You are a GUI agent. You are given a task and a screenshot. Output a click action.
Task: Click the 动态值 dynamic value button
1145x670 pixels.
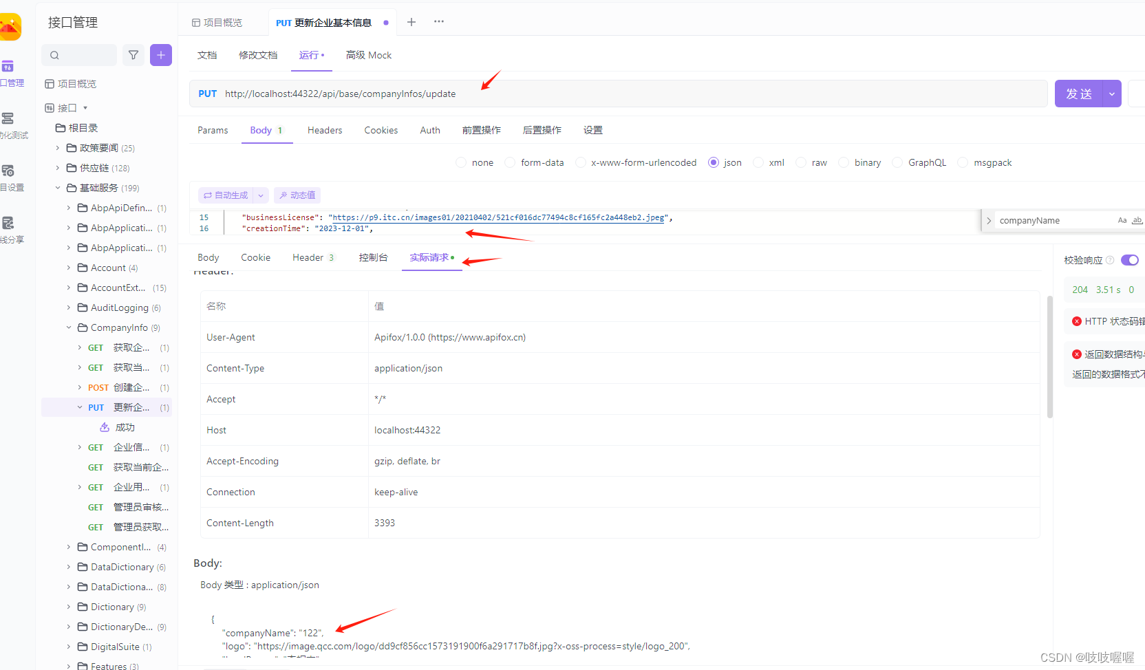tap(297, 195)
